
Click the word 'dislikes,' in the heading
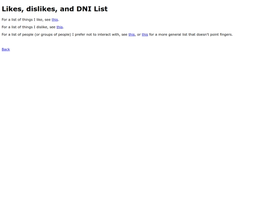(x=42, y=9)
